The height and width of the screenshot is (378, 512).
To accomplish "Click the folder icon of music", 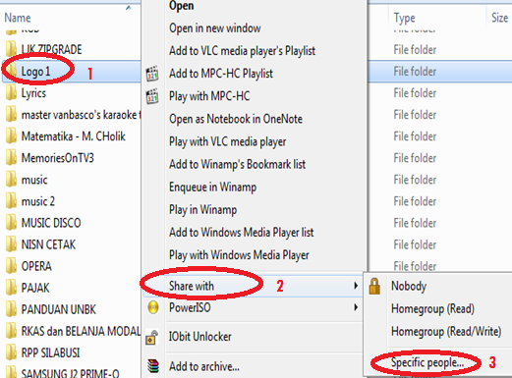I will pyautogui.click(x=11, y=179).
